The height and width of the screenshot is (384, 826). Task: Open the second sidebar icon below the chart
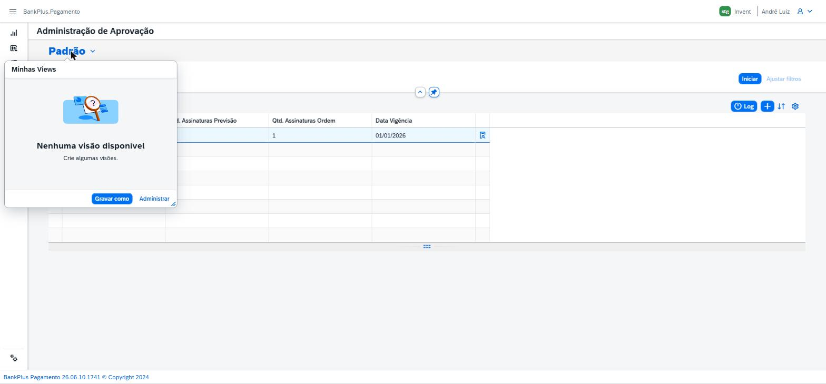[x=14, y=48]
